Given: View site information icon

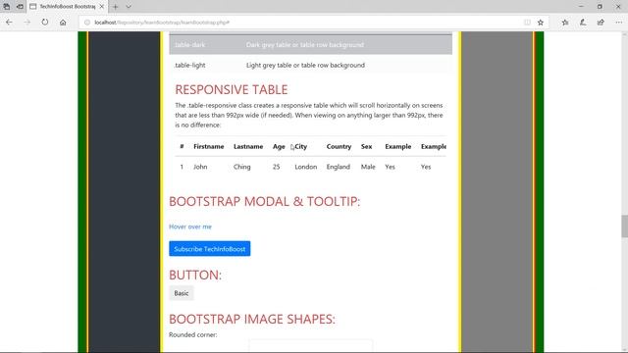Looking at the screenshot, I should [x=87, y=23].
